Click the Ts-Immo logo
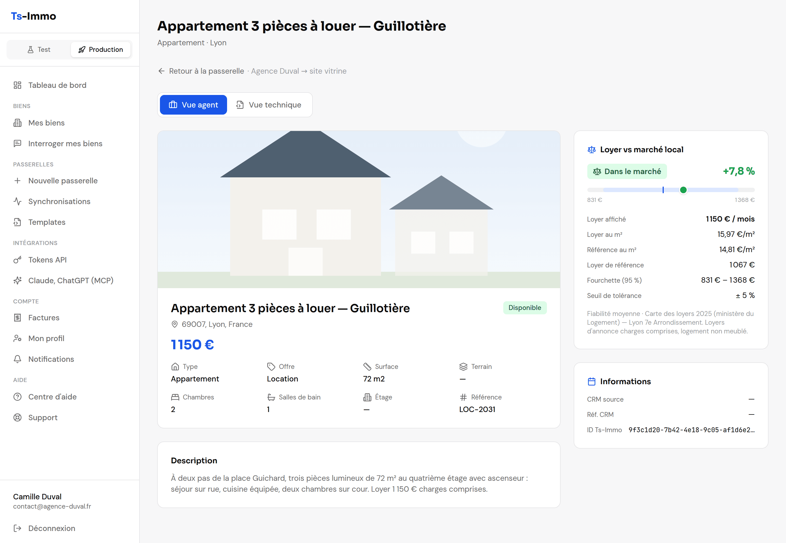Screen dimensions: 786x543 tap(33, 16)
